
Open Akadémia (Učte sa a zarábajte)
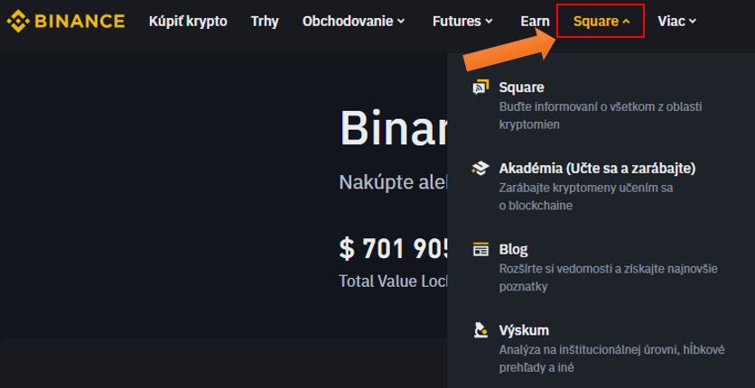pyautogui.click(x=597, y=169)
